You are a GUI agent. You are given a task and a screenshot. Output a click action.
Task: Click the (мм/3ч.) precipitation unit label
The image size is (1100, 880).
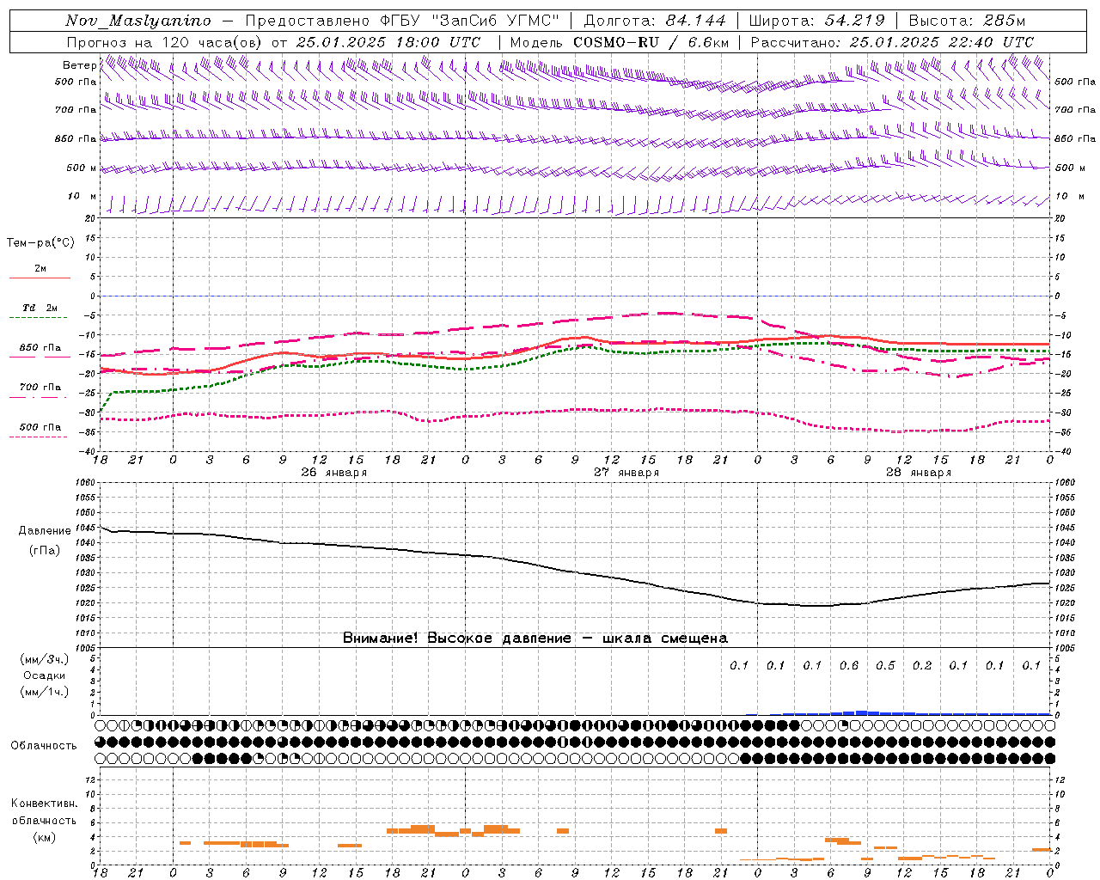tap(44, 659)
